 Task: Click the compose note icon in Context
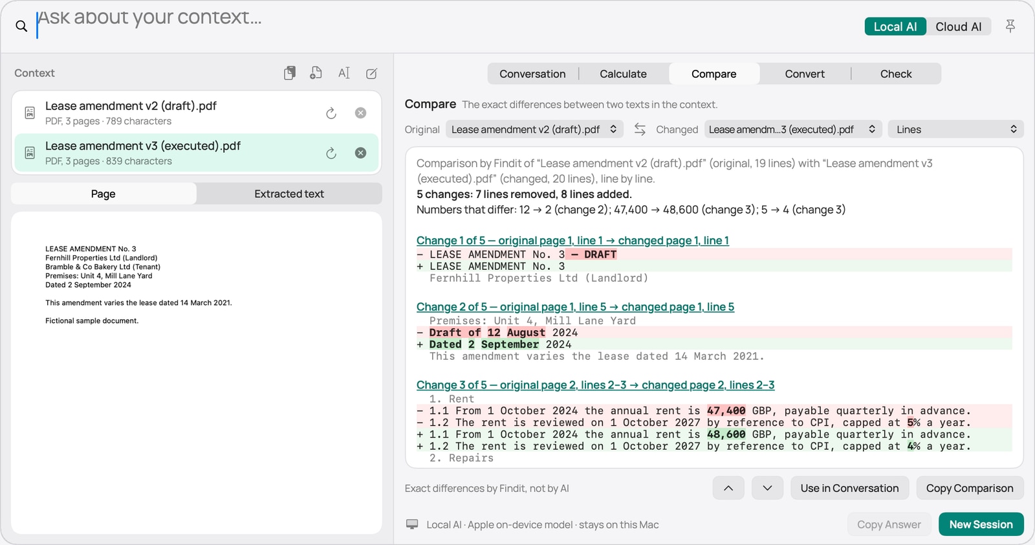(371, 73)
